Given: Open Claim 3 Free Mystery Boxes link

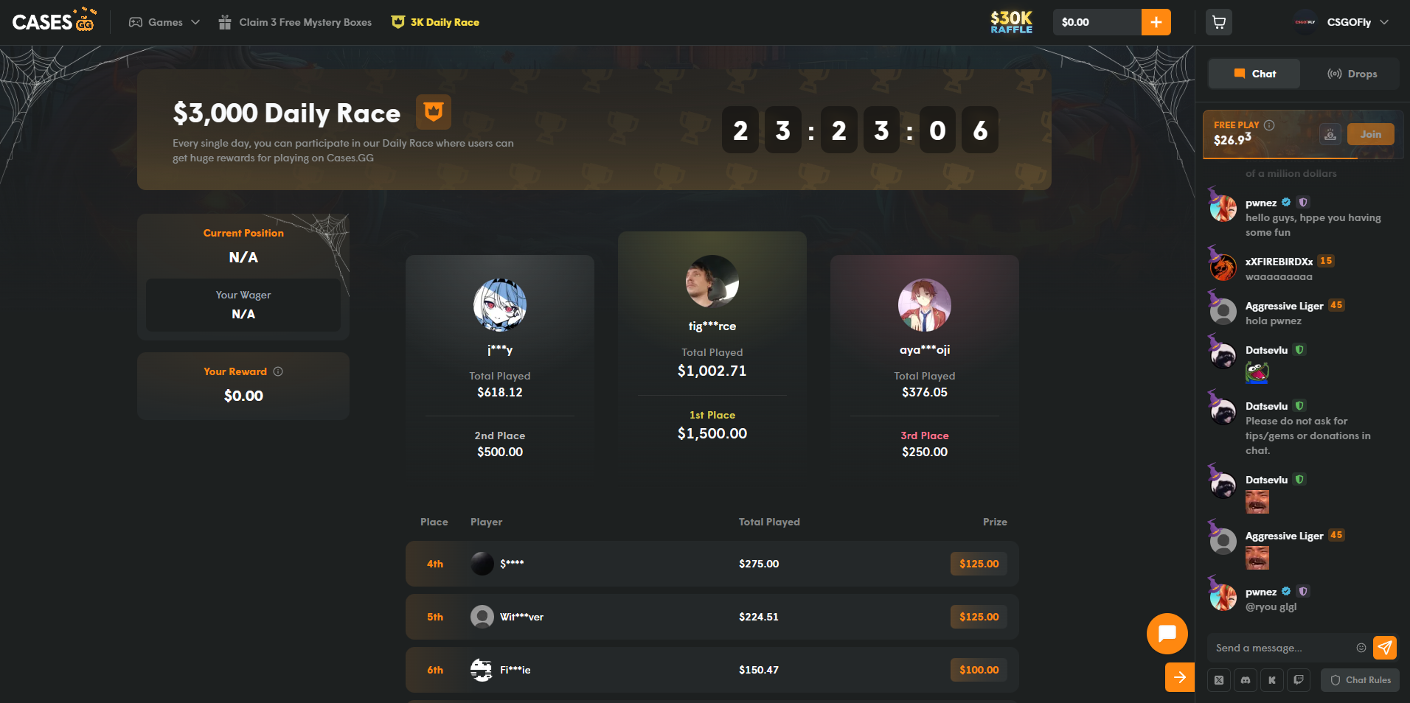Looking at the screenshot, I should click(x=295, y=22).
